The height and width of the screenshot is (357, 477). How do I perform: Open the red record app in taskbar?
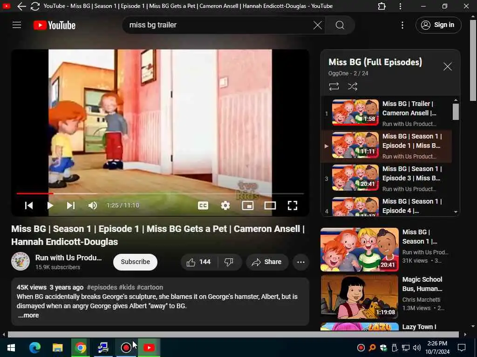click(x=126, y=348)
